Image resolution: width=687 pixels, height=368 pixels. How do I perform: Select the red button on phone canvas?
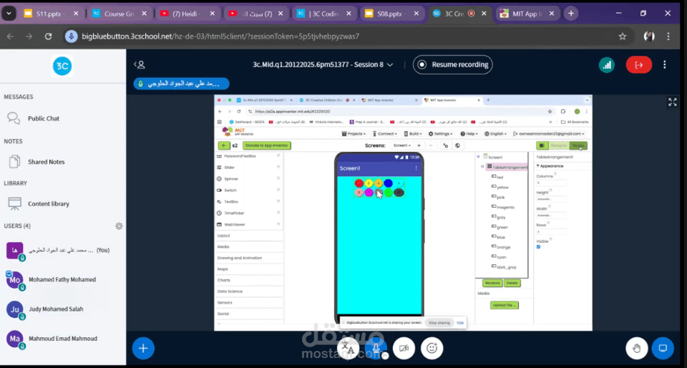coord(359,183)
